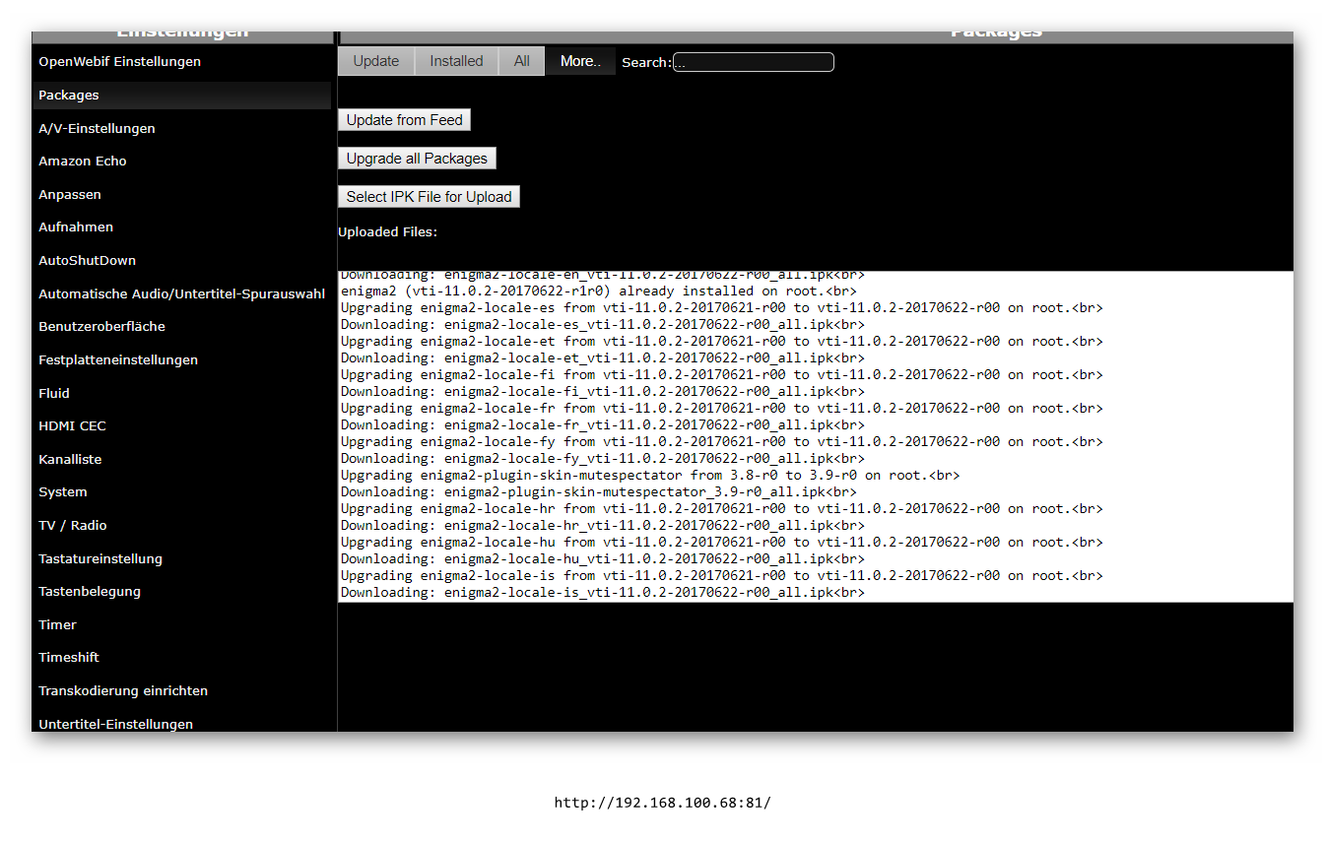This screenshot has height=842, width=1325.
Task: Click the Update from Feed button
Action: click(404, 119)
